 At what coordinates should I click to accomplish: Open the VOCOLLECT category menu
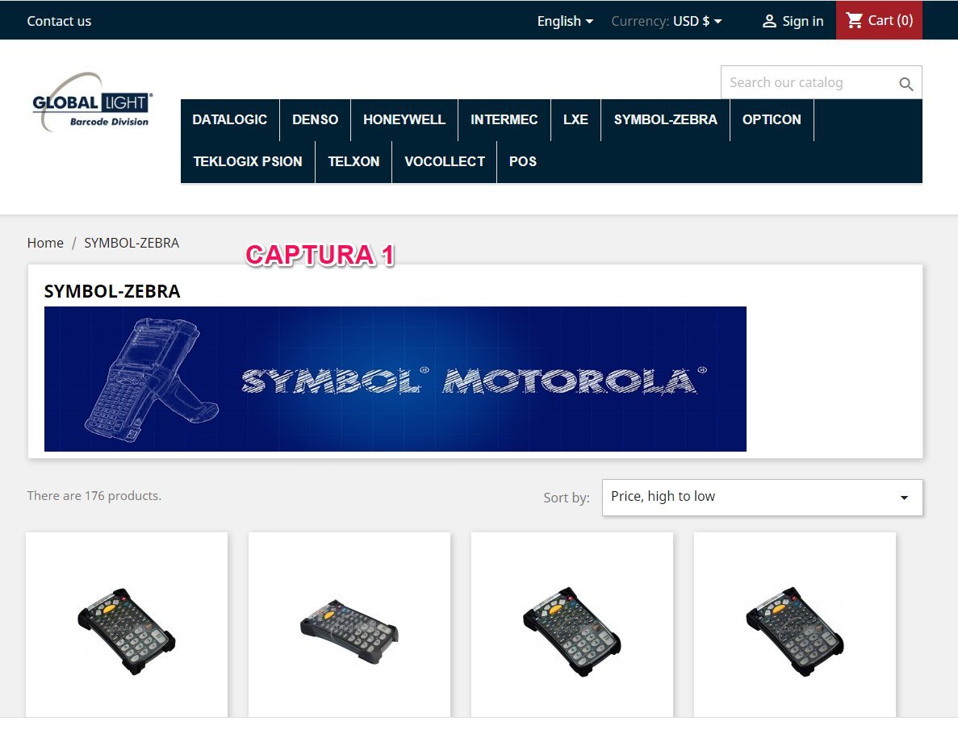point(444,162)
